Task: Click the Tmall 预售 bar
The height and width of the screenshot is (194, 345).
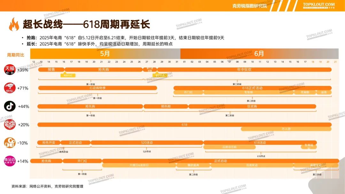Action: 51,70
